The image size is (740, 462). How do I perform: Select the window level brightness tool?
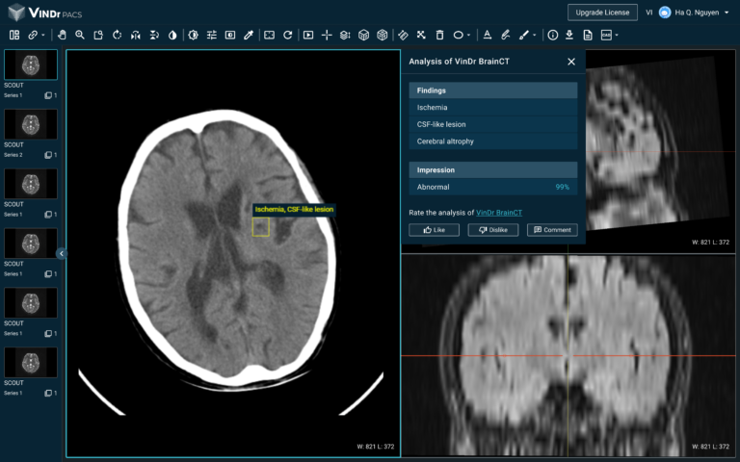click(193, 35)
